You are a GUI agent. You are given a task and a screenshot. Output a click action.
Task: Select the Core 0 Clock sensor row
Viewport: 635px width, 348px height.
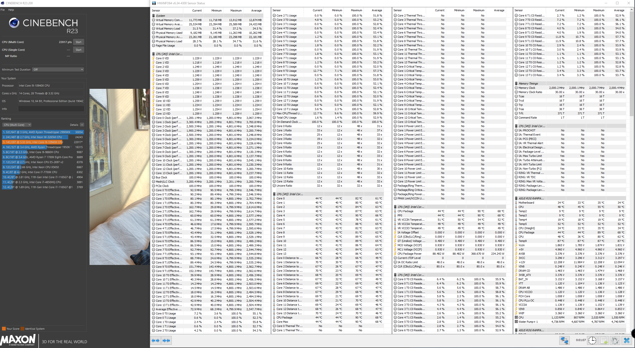pos(207,118)
